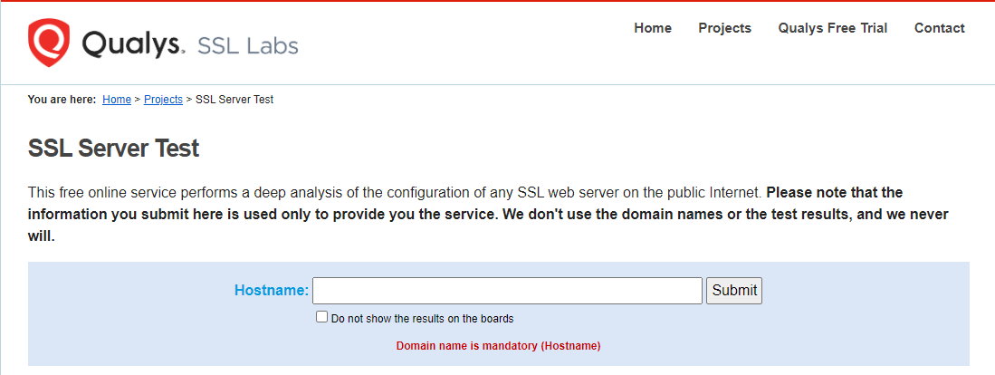
Task: Open the Home navigation menu item
Action: pos(652,28)
